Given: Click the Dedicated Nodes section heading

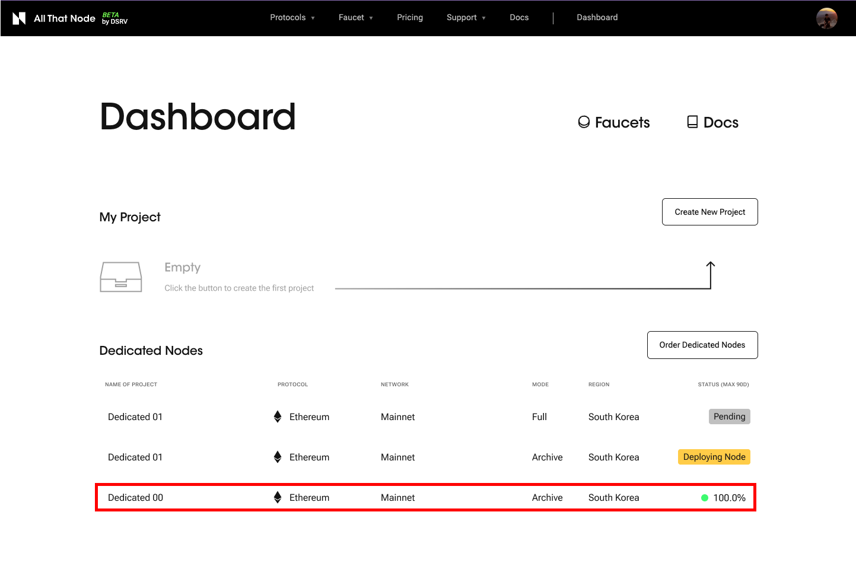Looking at the screenshot, I should 151,351.
